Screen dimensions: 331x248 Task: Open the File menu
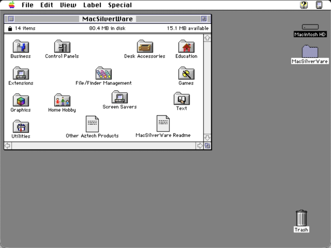click(27, 5)
